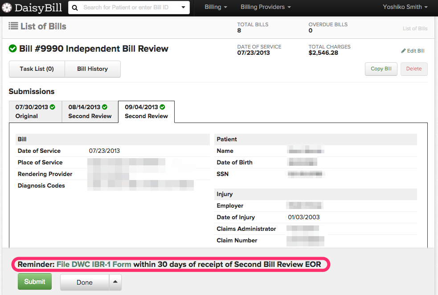The height and width of the screenshot is (295, 438).
Task: Click green check on 07/30/2013 submission
Action: click(x=53, y=107)
